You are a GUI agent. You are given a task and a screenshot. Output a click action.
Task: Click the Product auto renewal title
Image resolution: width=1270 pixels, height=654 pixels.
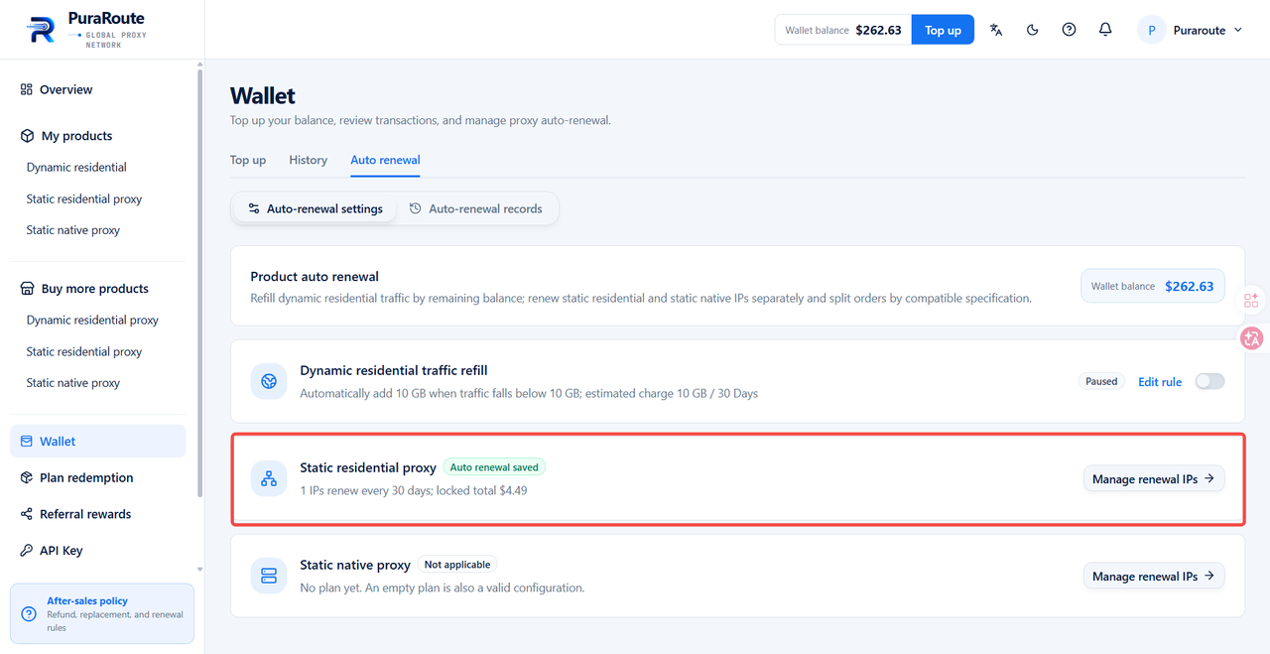[x=315, y=276]
